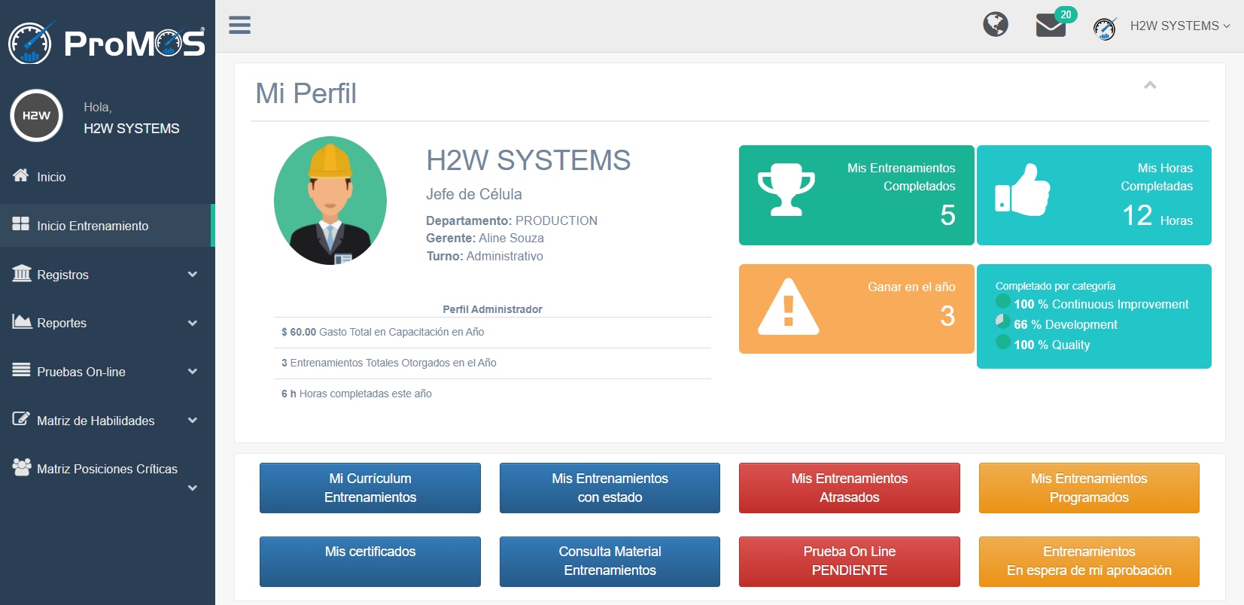
Task: Click the worker profile avatar picture
Action: click(330, 200)
